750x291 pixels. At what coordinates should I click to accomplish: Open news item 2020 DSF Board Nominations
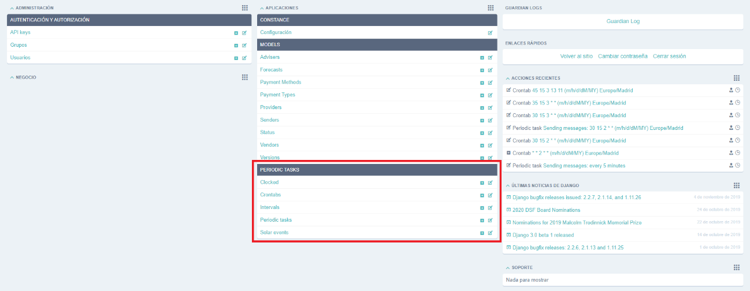tap(546, 210)
